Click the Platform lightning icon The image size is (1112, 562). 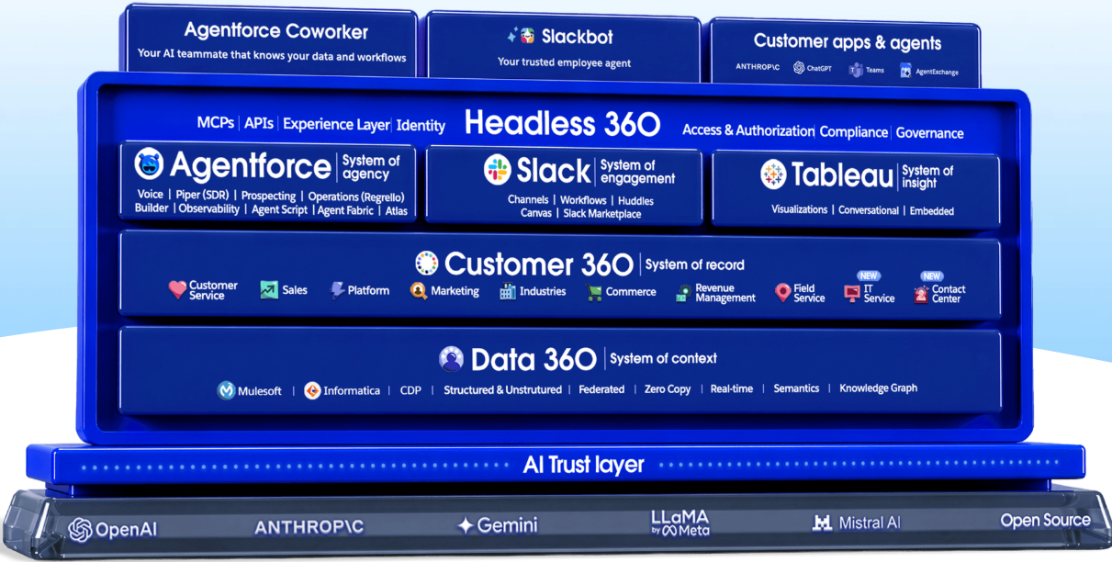coord(337,290)
